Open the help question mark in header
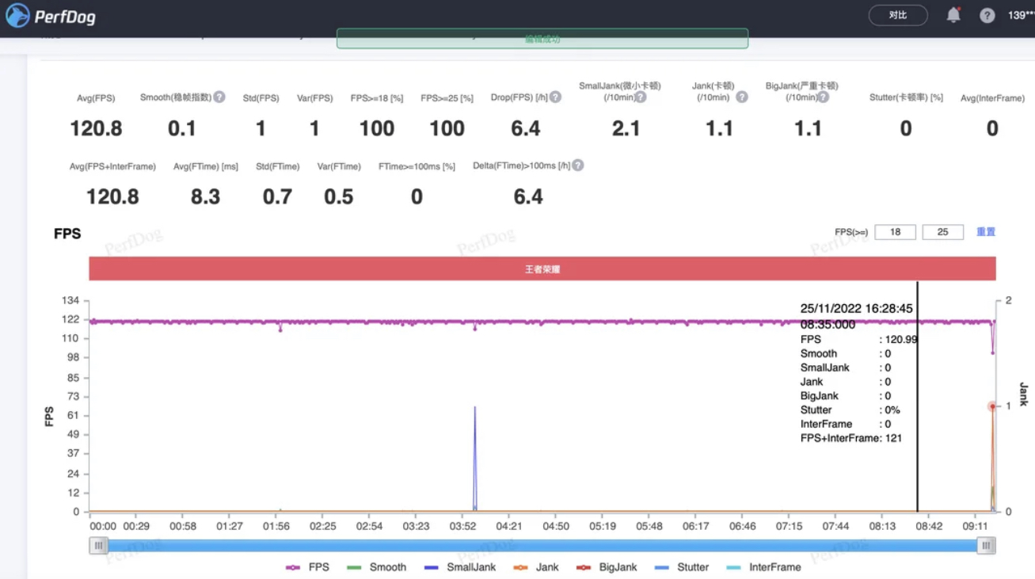 987,15
